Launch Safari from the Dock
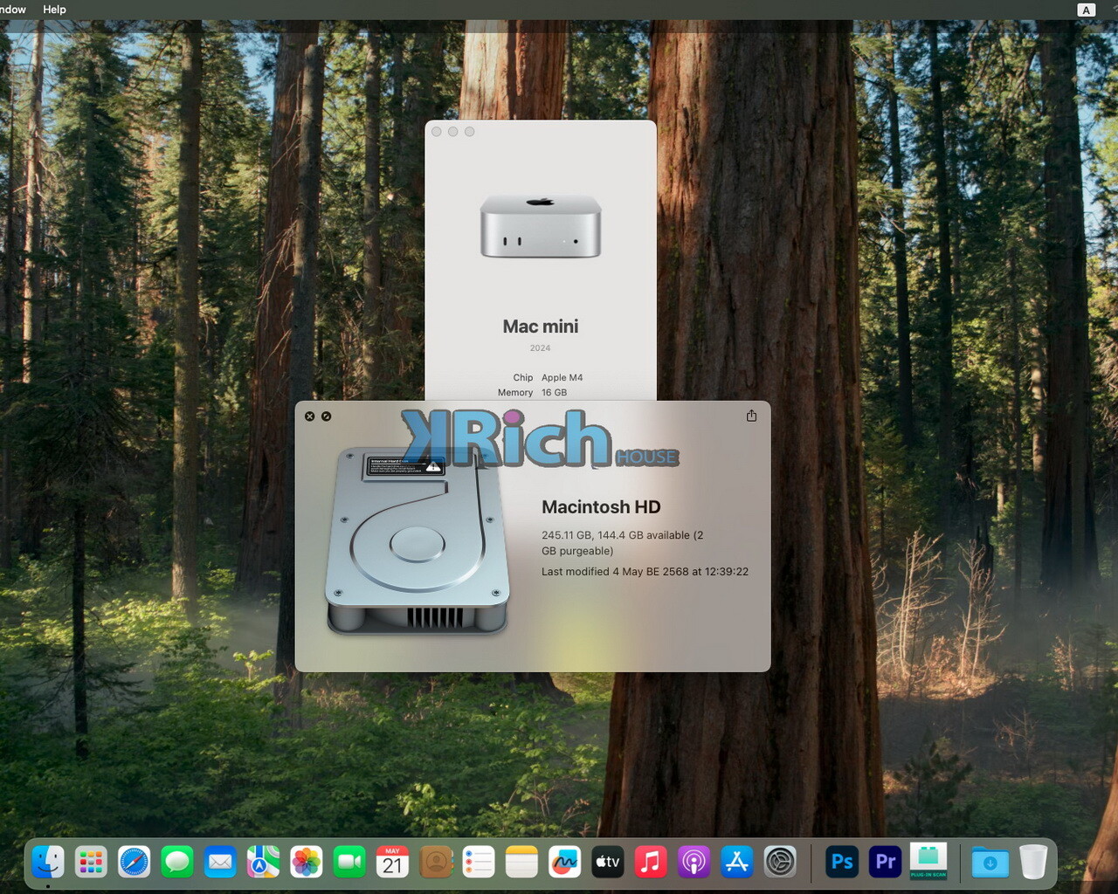 point(134,863)
